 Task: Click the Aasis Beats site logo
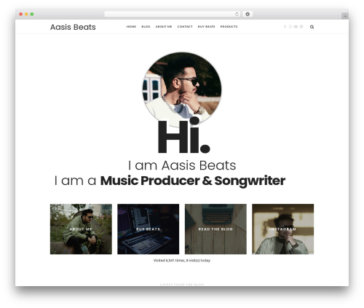(x=73, y=27)
